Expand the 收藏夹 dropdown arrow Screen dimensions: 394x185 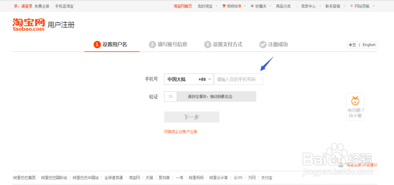pyautogui.click(x=270, y=6)
